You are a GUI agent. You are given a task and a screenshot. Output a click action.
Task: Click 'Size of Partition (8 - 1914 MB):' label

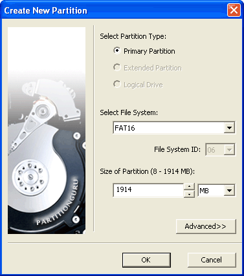point(147,171)
